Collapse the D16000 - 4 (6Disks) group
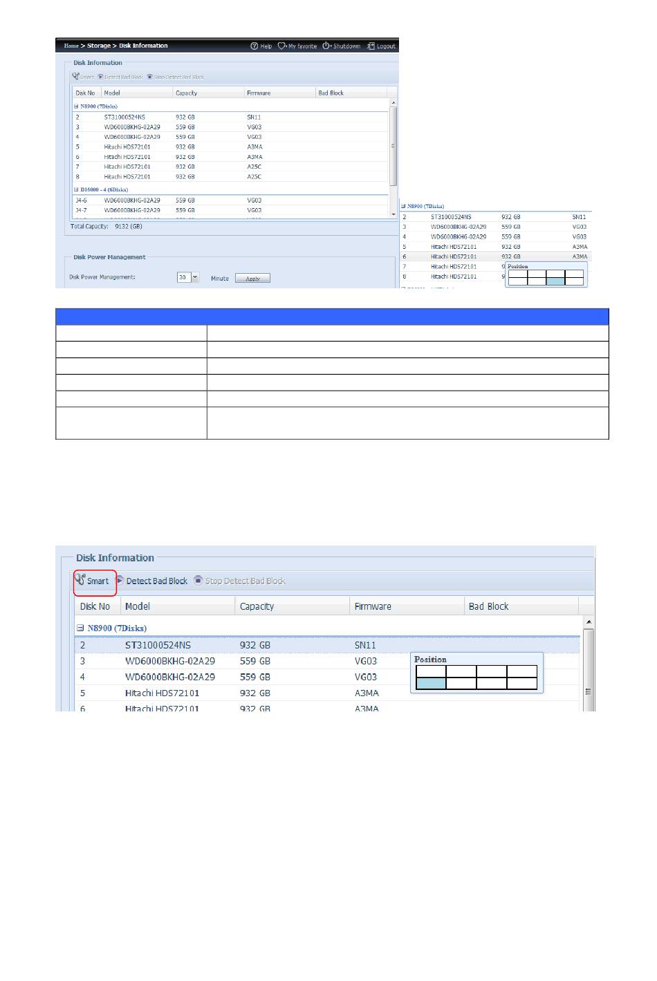This screenshot has width=657, height=981. click(x=76, y=189)
